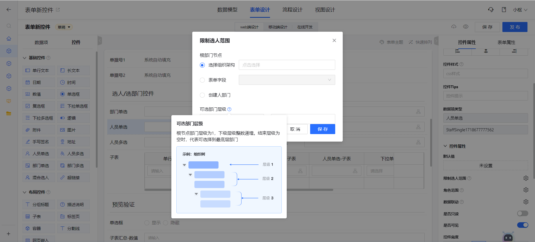535x242 pixels.
Task: Select 表单字段 radio option
Action: pyautogui.click(x=202, y=80)
